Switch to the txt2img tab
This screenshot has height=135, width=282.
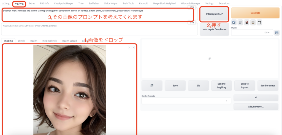tap(5, 3)
